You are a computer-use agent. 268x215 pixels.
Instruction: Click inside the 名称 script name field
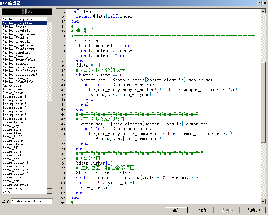pyautogui.click(x=31, y=202)
